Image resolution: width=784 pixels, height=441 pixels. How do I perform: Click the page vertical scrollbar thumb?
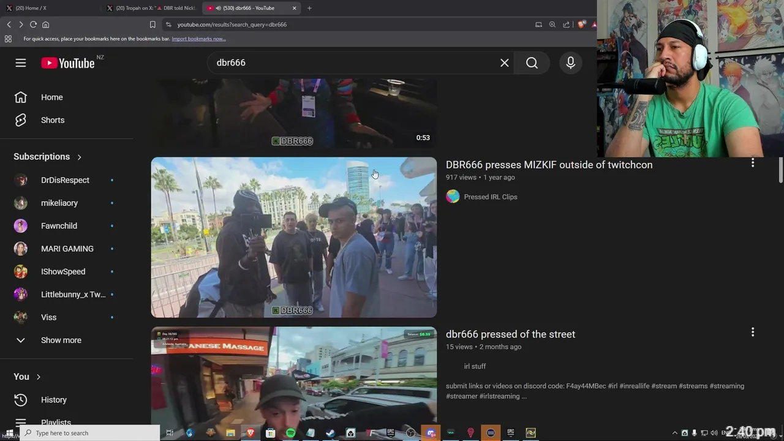[x=780, y=170]
